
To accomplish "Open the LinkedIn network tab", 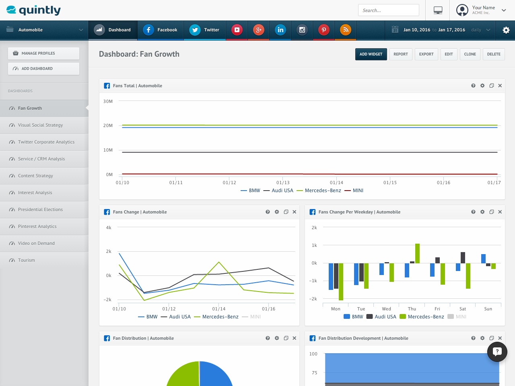I will pos(280,30).
